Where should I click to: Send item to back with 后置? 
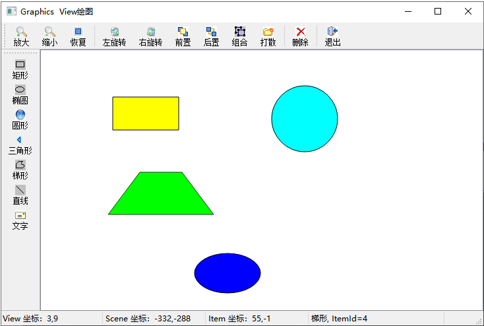pyautogui.click(x=211, y=36)
